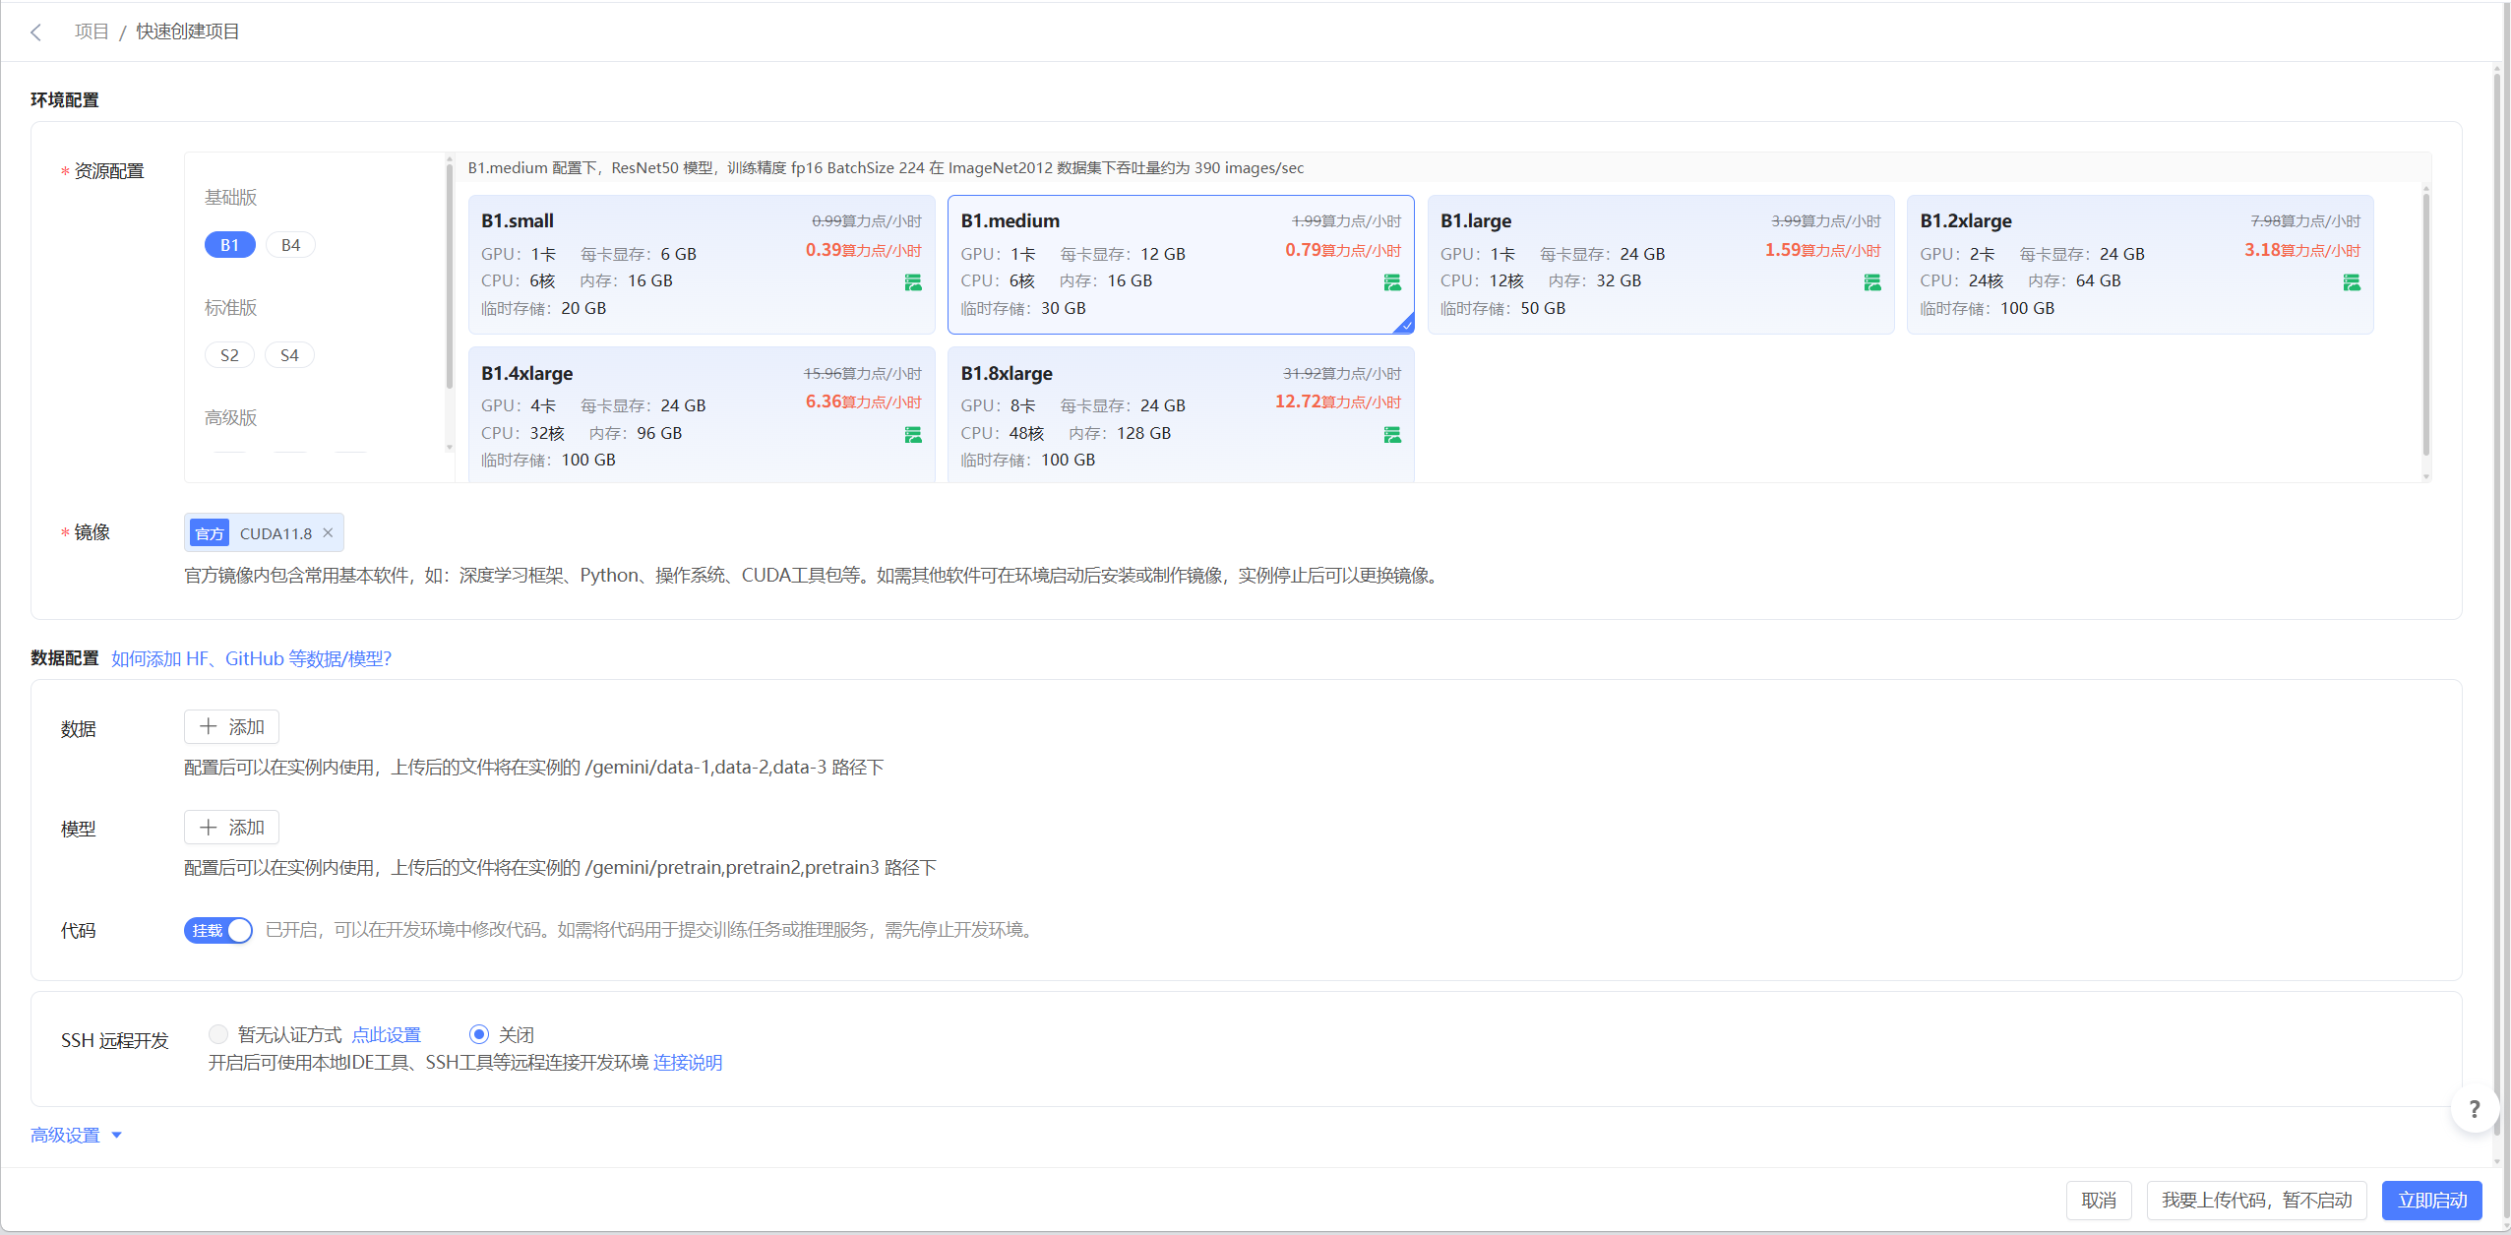Click down arrow of resource type list scrollbar
Image resolution: width=2511 pixels, height=1235 pixels.
pyautogui.click(x=450, y=448)
